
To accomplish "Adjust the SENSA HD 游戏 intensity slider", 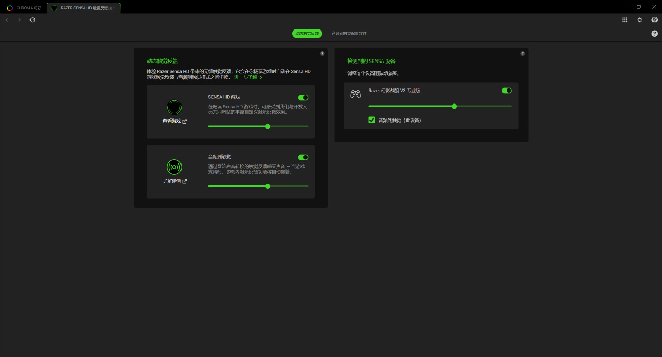I will 258,126.
